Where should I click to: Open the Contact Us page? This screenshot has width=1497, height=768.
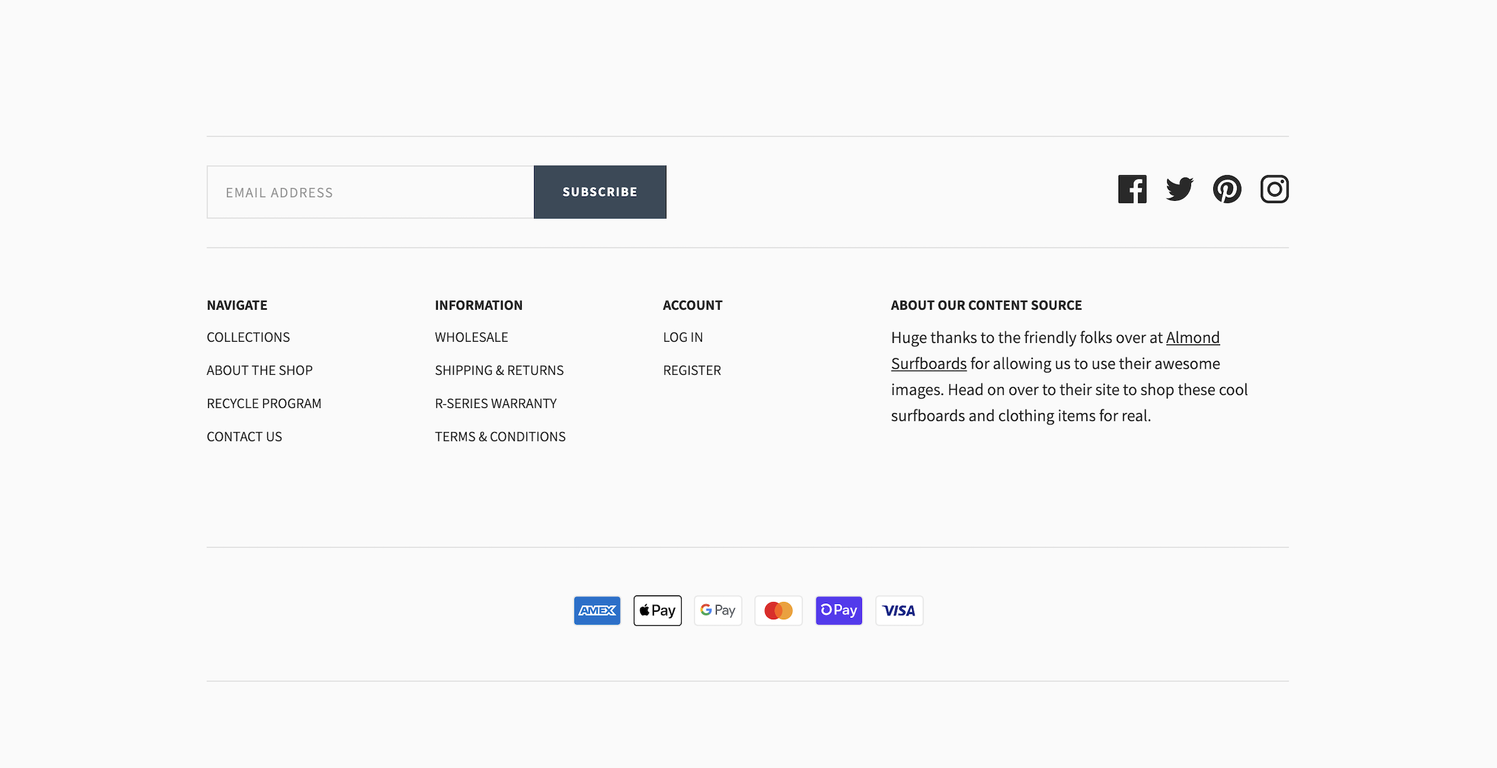(x=244, y=436)
